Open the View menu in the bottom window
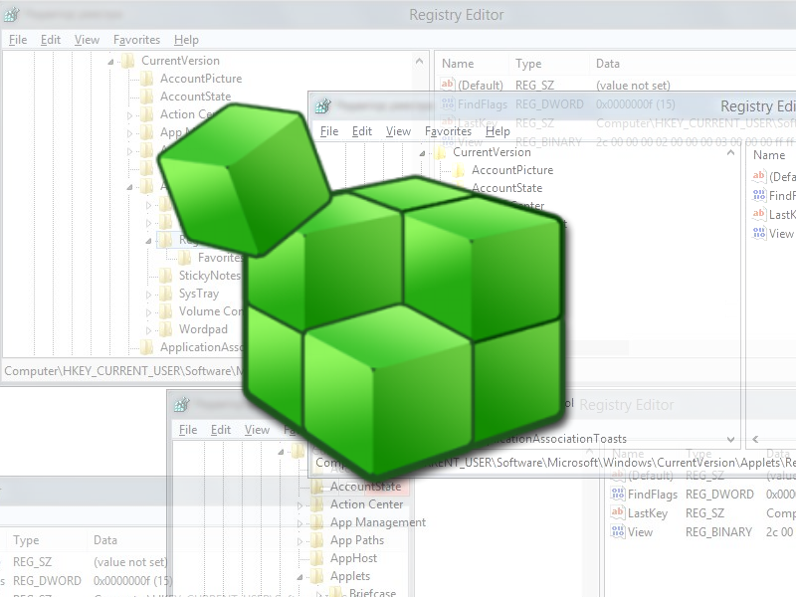The height and width of the screenshot is (597, 796). (x=257, y=430)
